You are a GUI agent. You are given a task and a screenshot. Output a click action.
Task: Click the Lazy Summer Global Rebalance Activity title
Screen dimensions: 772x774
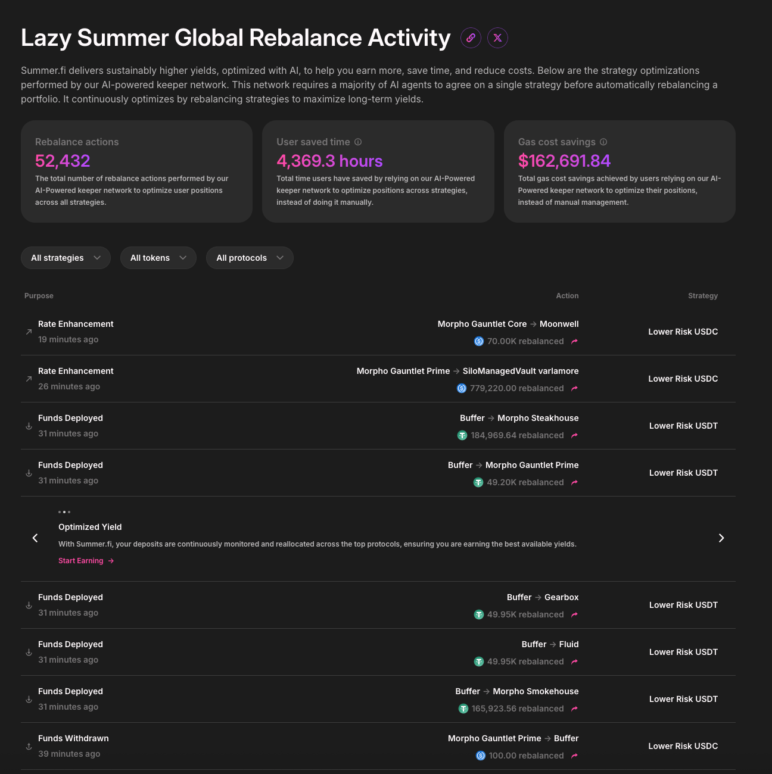[x=236, y=38]
